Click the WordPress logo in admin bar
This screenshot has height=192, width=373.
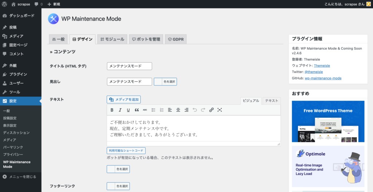tap(4, 4)
